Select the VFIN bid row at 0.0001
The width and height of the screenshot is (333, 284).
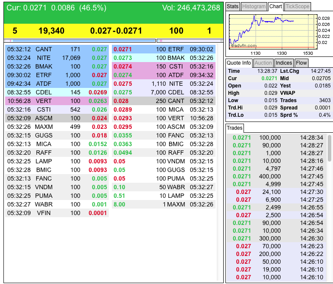click(57, 213)
